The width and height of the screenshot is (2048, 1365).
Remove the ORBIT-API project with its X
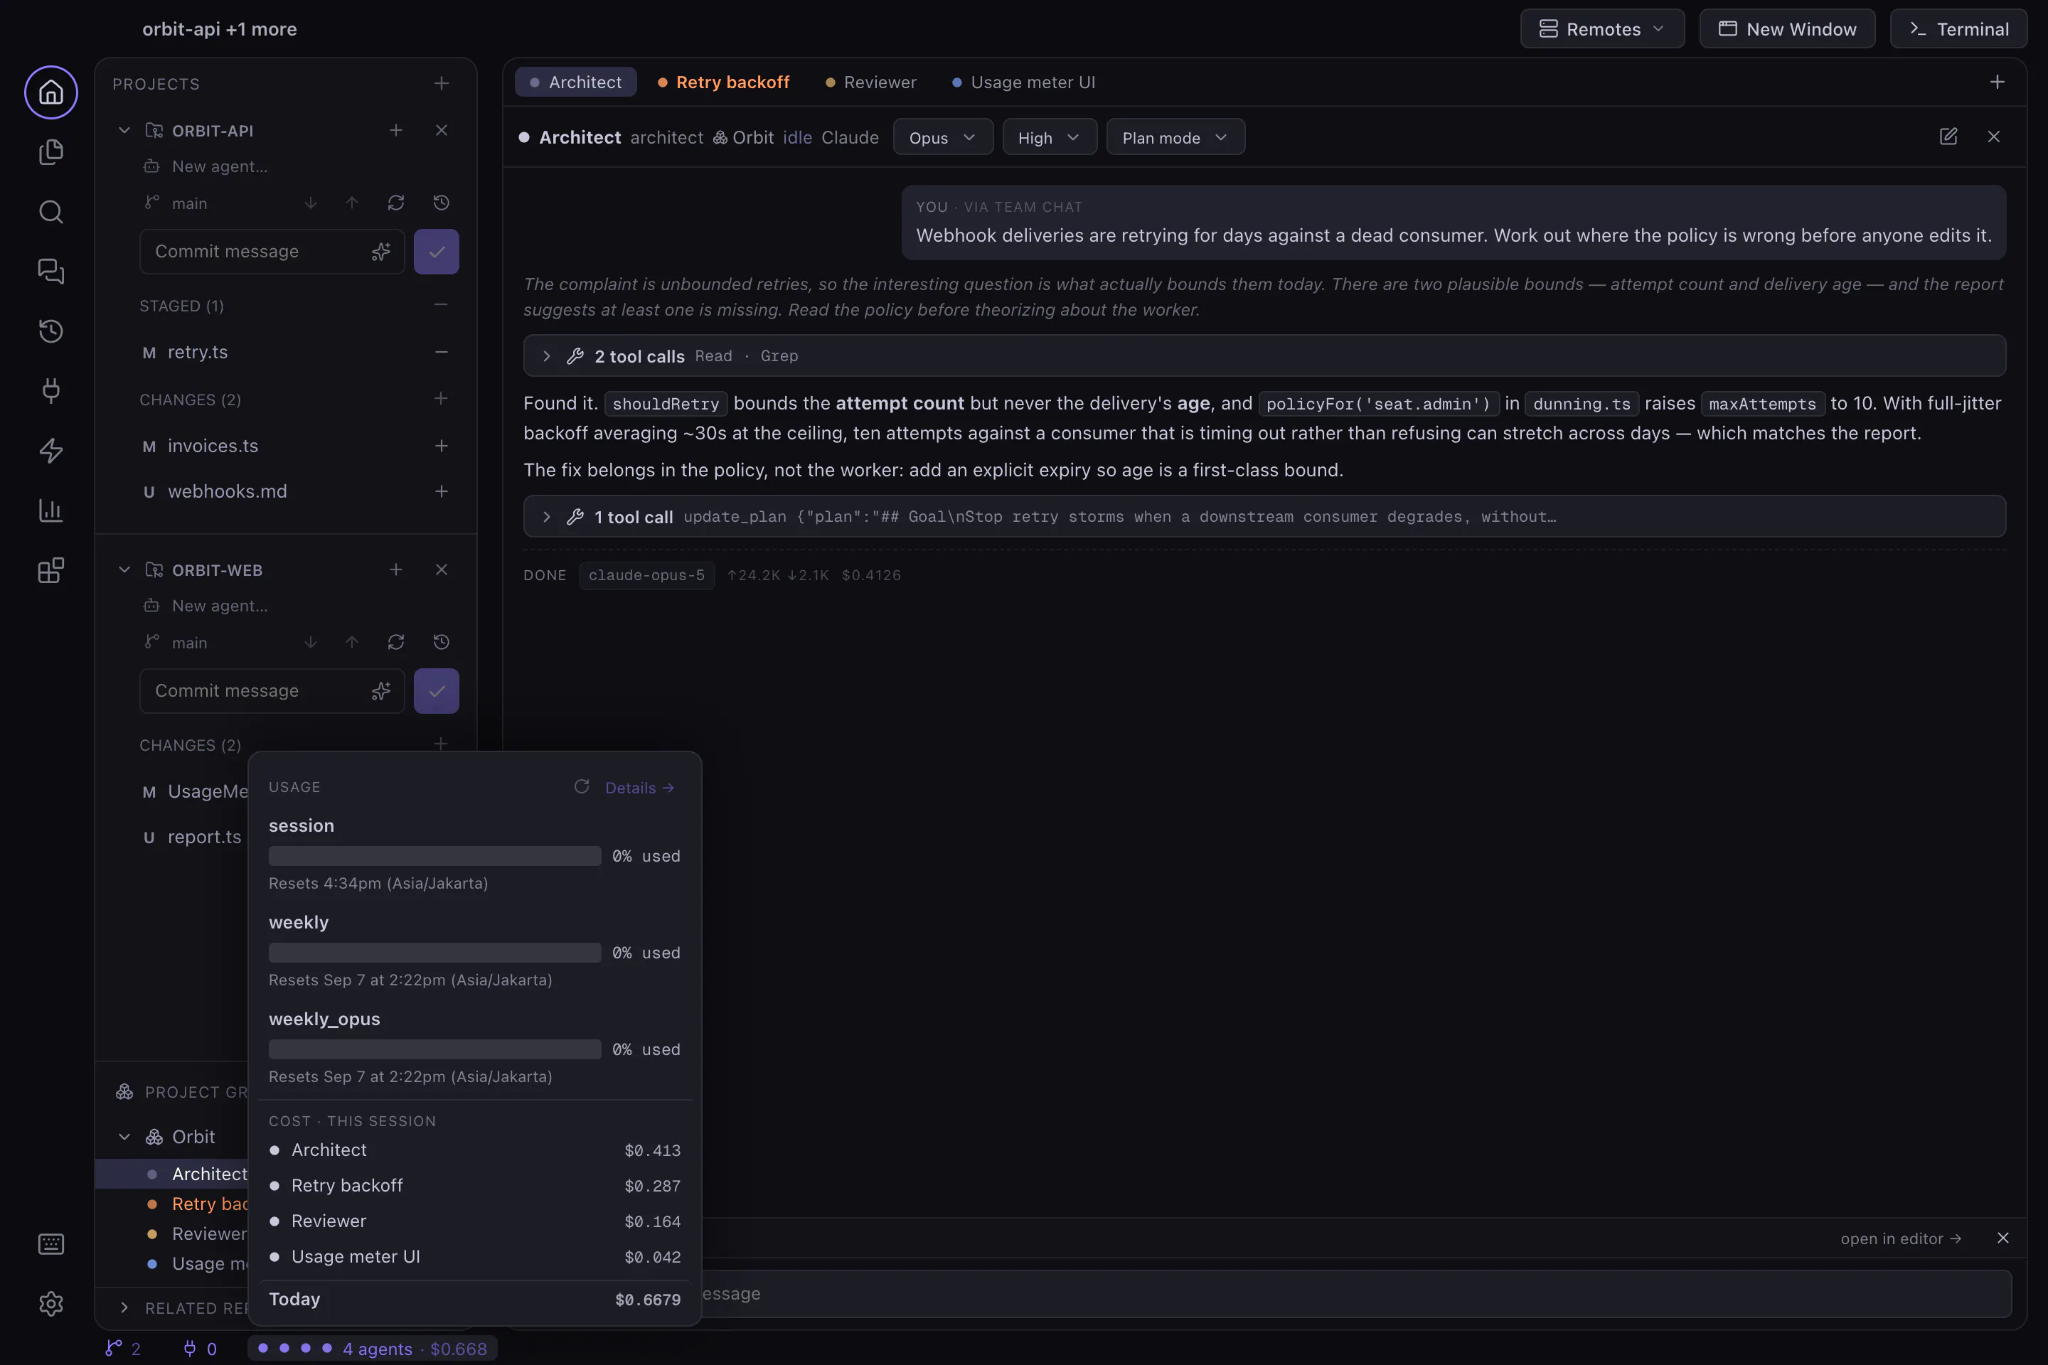[x=442, y=129]
